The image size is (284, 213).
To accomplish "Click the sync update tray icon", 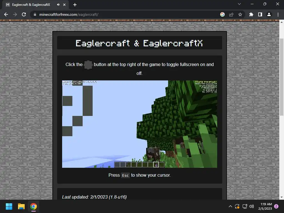I will coord(237,206).
